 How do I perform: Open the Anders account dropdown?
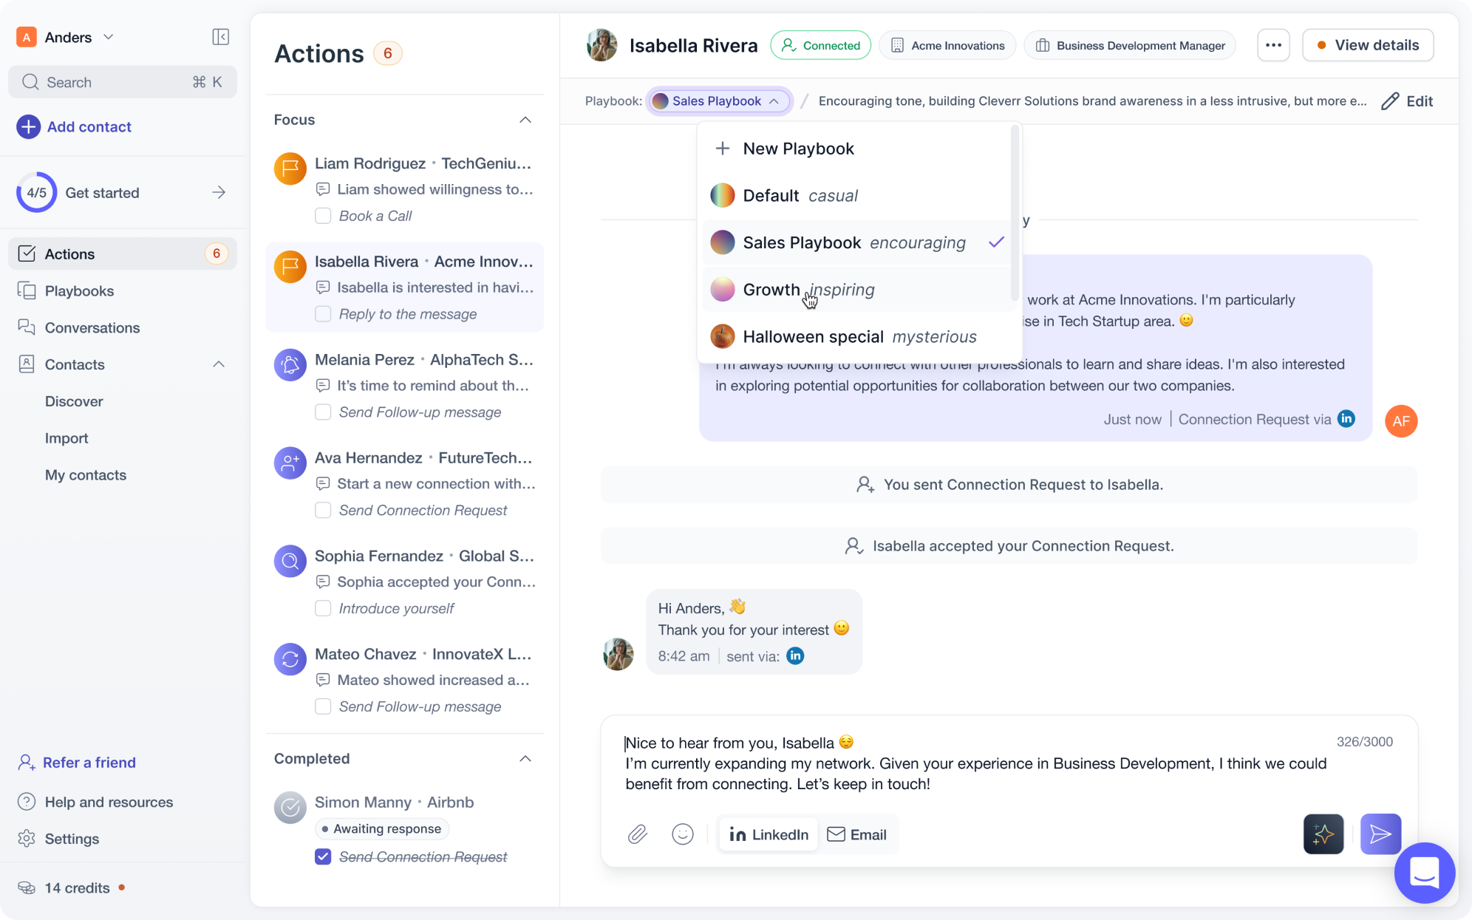[x=109, y=36]
